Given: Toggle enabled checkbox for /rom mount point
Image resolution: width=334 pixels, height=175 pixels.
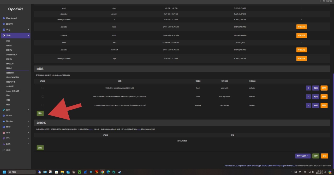Looking at the screenshot, I should click(43, 97).
